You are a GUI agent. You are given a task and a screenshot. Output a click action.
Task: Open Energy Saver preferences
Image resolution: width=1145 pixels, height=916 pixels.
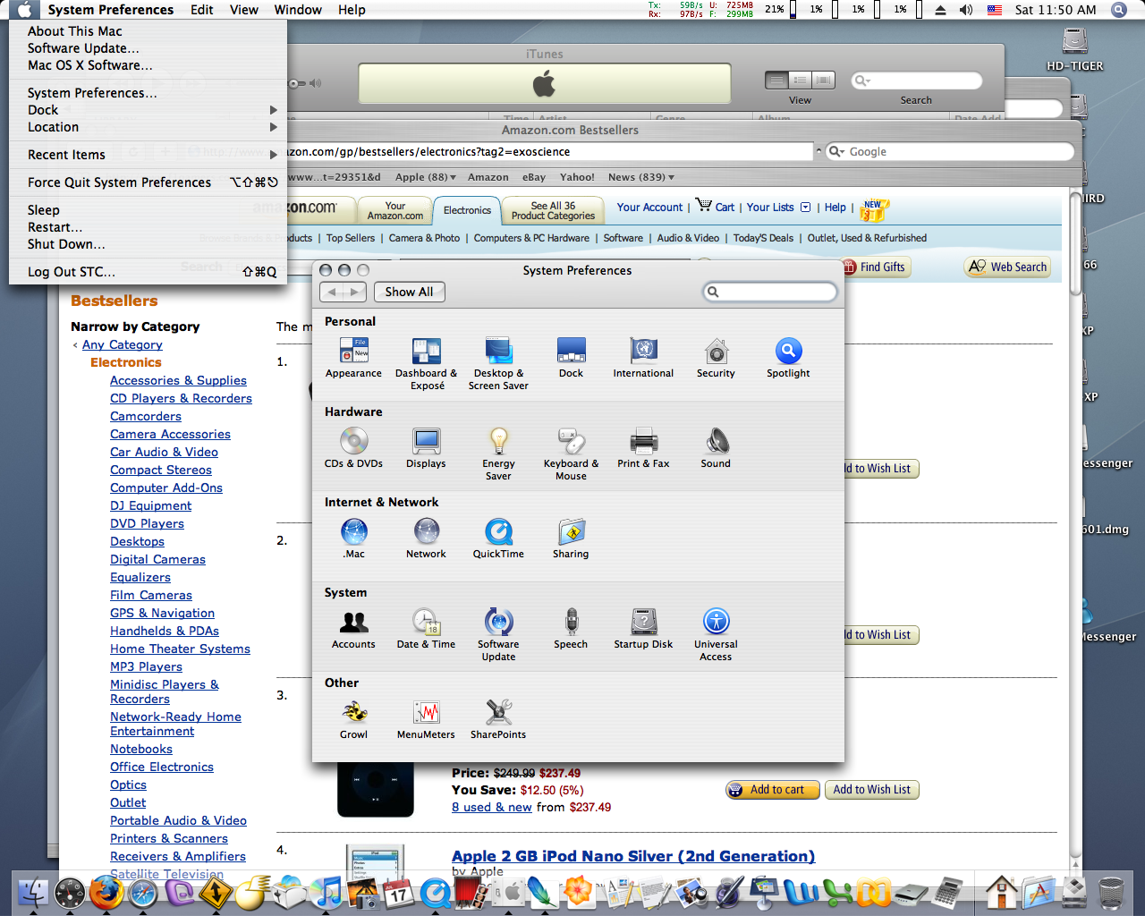(x=498, y=454)
